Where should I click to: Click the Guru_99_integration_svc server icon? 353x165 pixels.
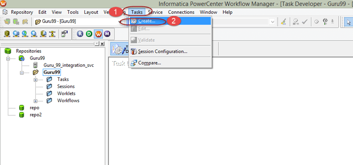36,65
